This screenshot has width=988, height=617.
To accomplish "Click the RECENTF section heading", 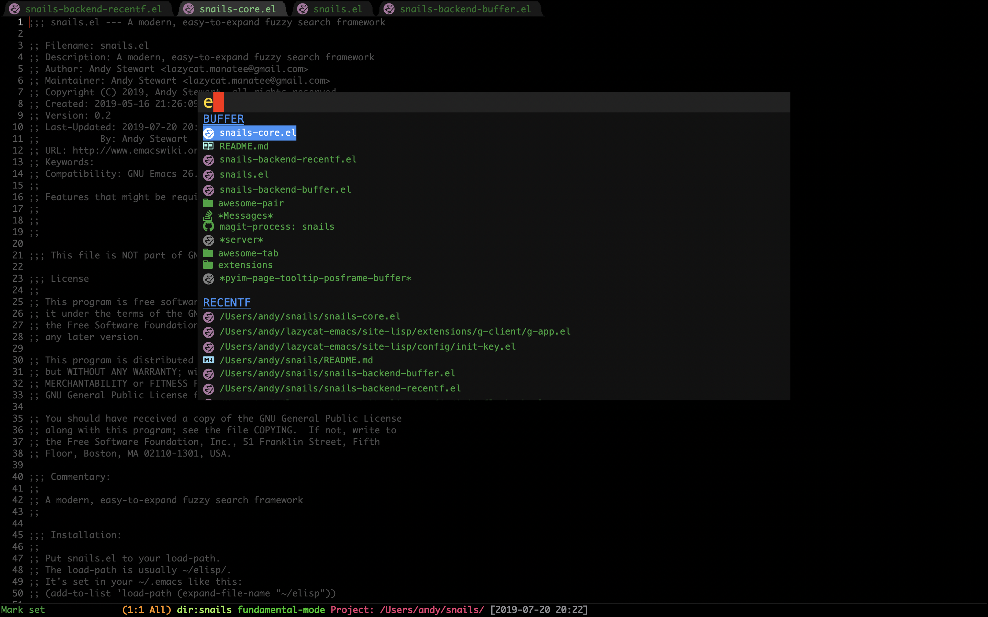I will click(226, 302).
